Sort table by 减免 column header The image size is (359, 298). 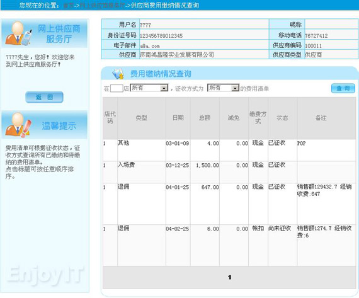tap(234, 118)
